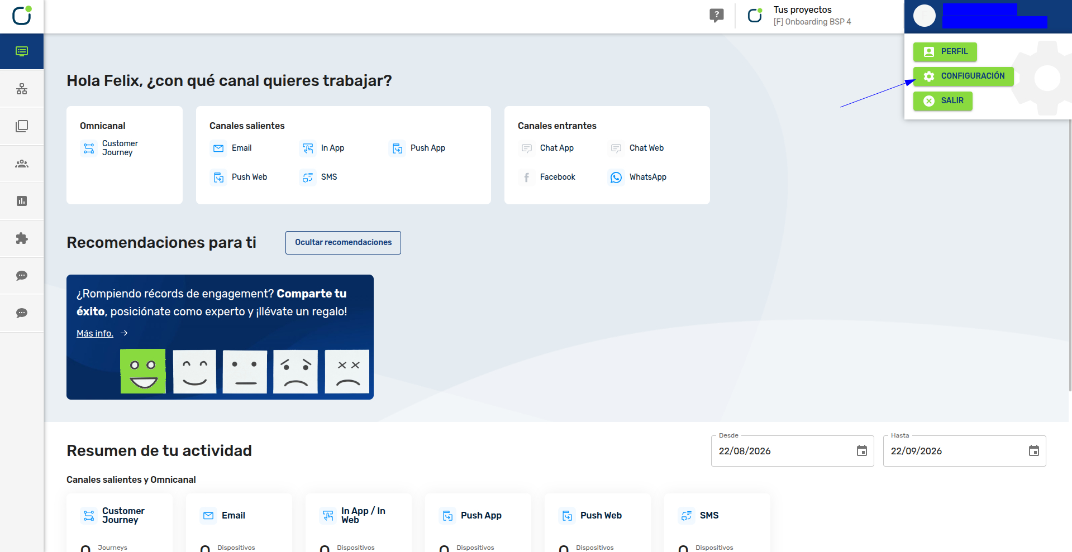This screenshot has height=552, width=1072.
Task: Open the reports bar-chart sidebar icon
Action: tap(22, 201)
